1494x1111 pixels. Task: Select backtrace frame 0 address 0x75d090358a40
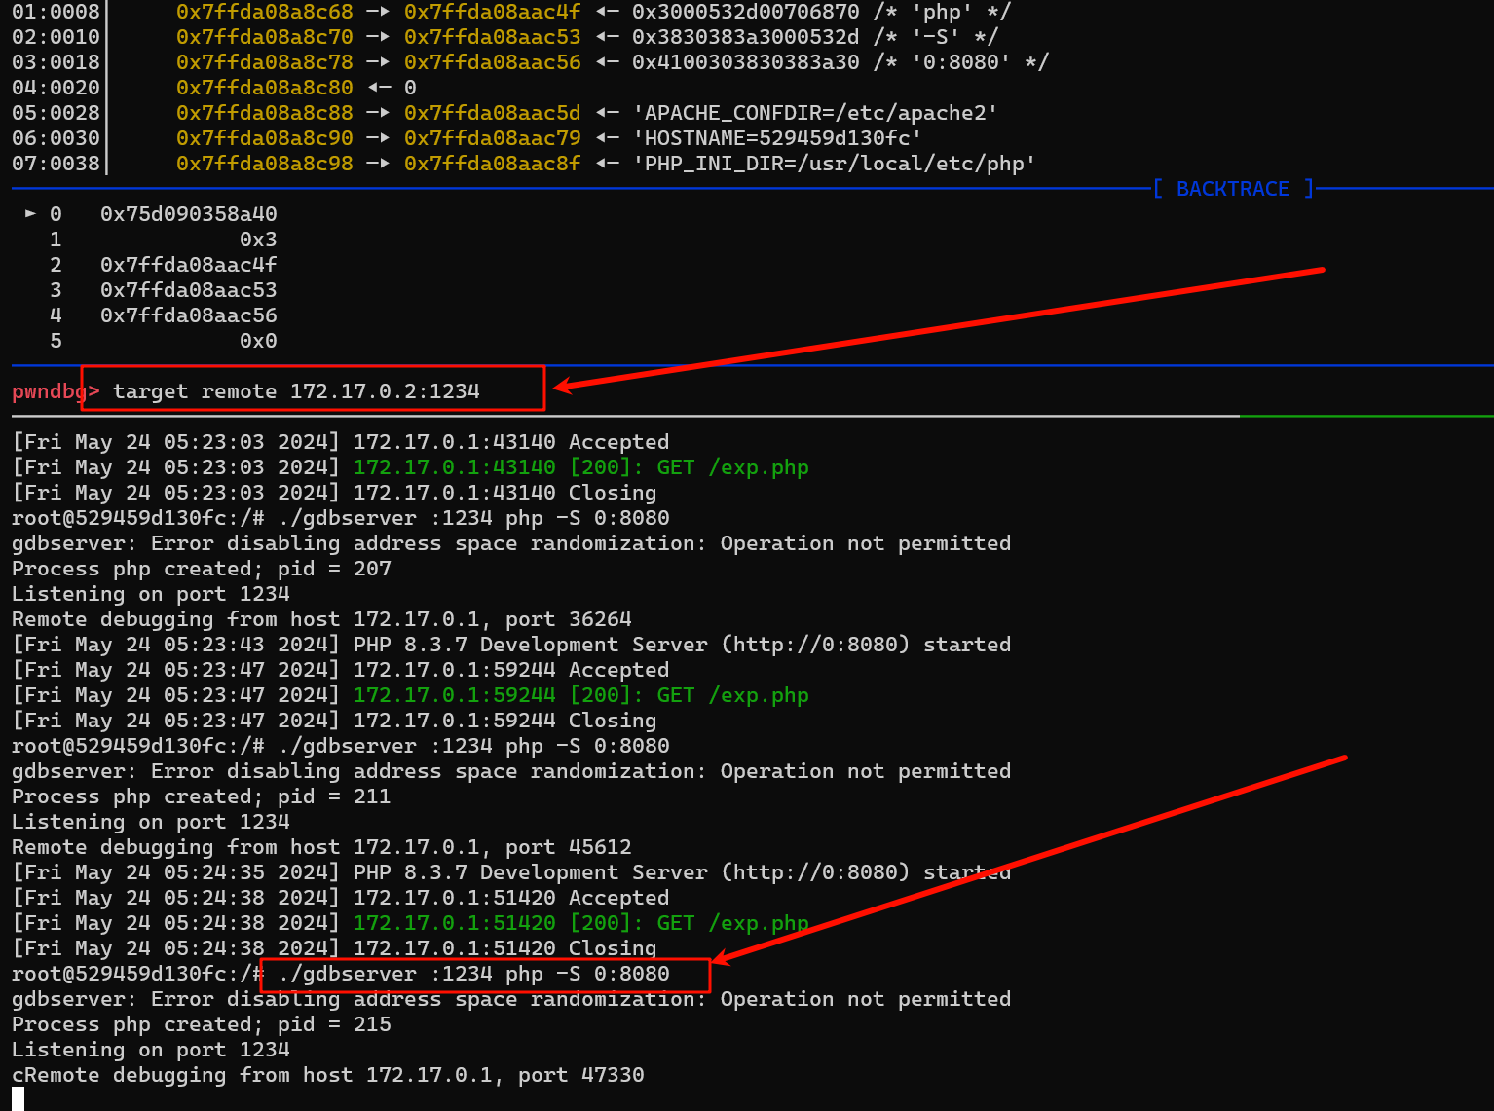188,214
